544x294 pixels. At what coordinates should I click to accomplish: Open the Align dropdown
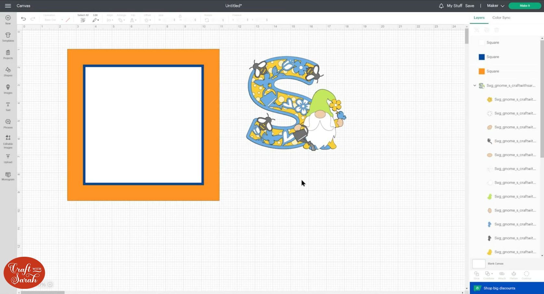click(x=110, y=20)
